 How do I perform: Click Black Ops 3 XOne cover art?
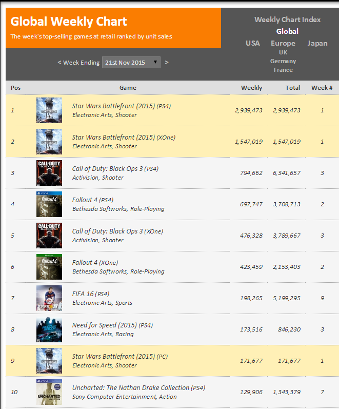(x=49, y=236)
